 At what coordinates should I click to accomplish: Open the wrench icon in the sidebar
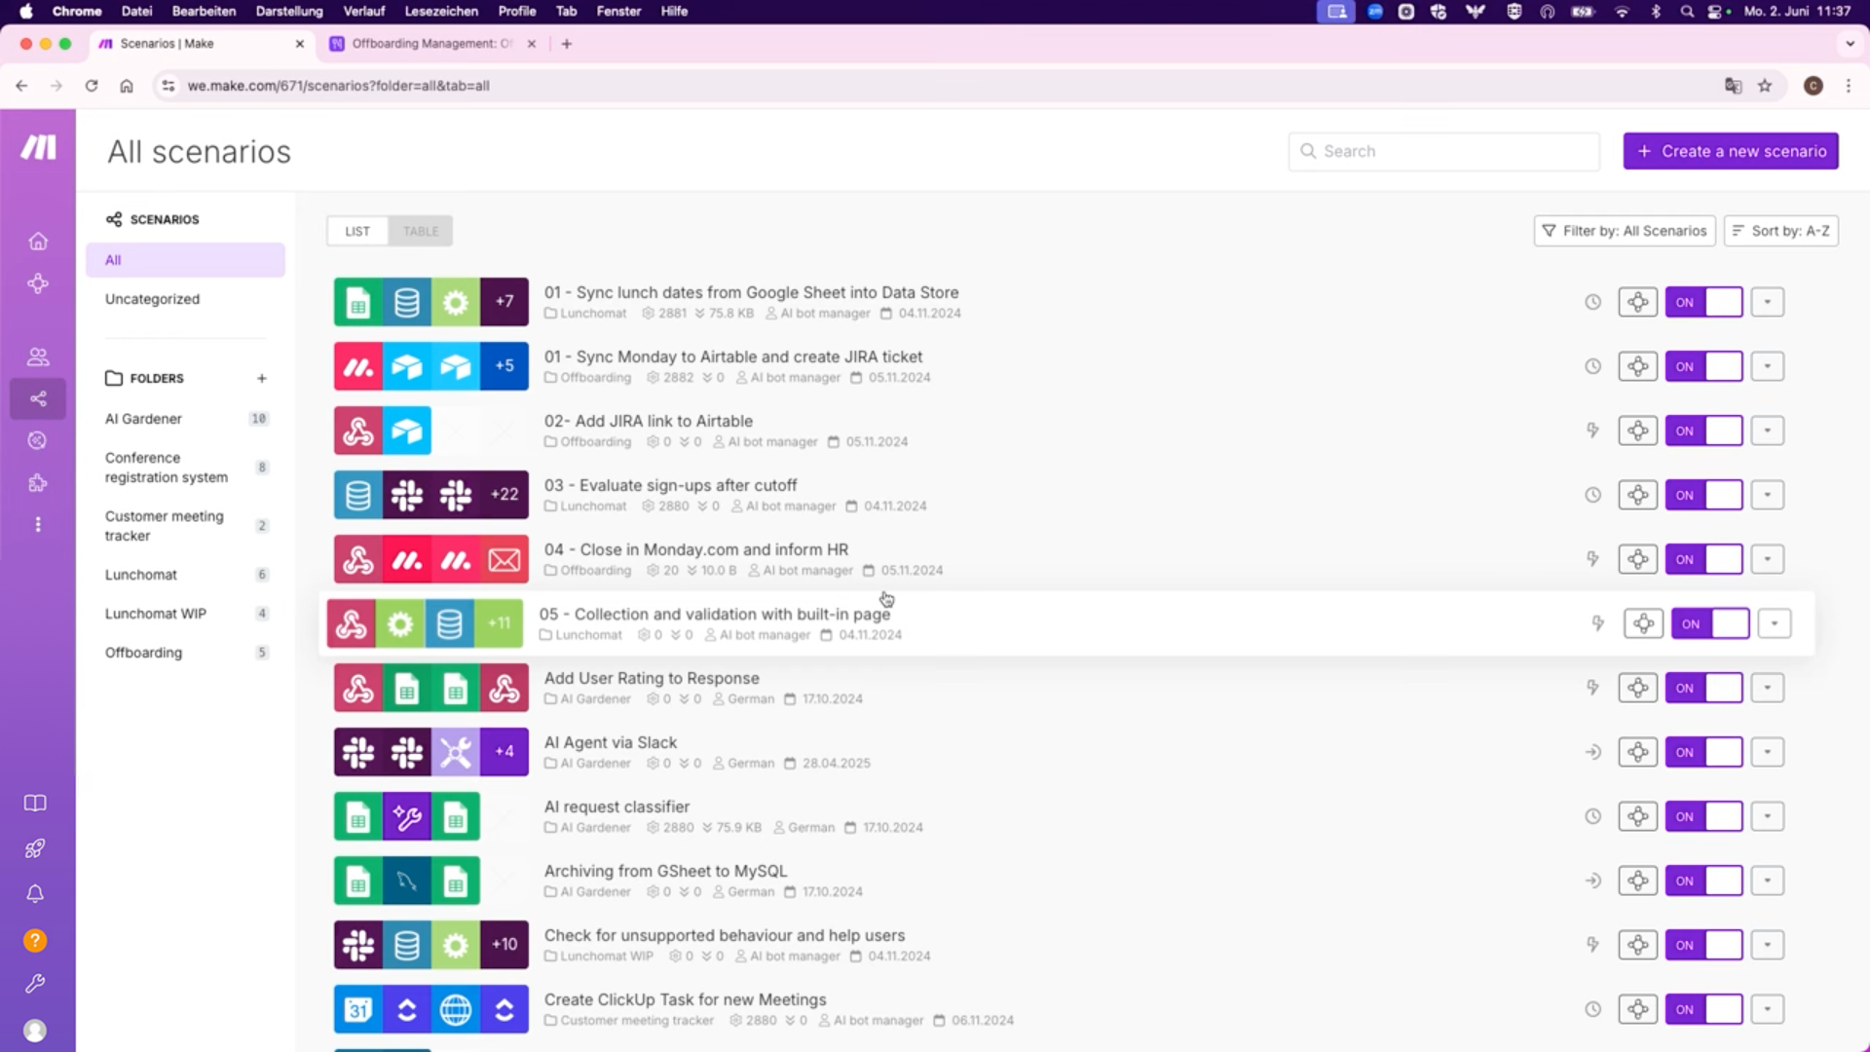(x=35, y=984)
